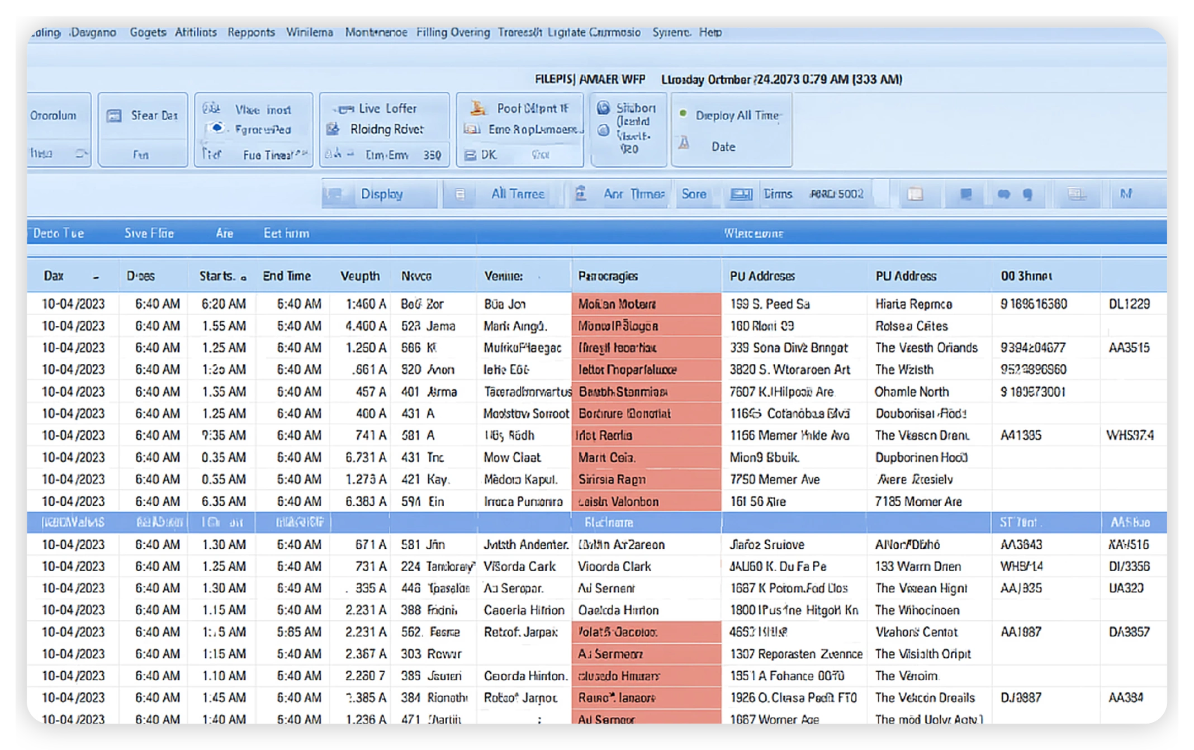Click the Emo Roplemoers icon

pos(472,129)
